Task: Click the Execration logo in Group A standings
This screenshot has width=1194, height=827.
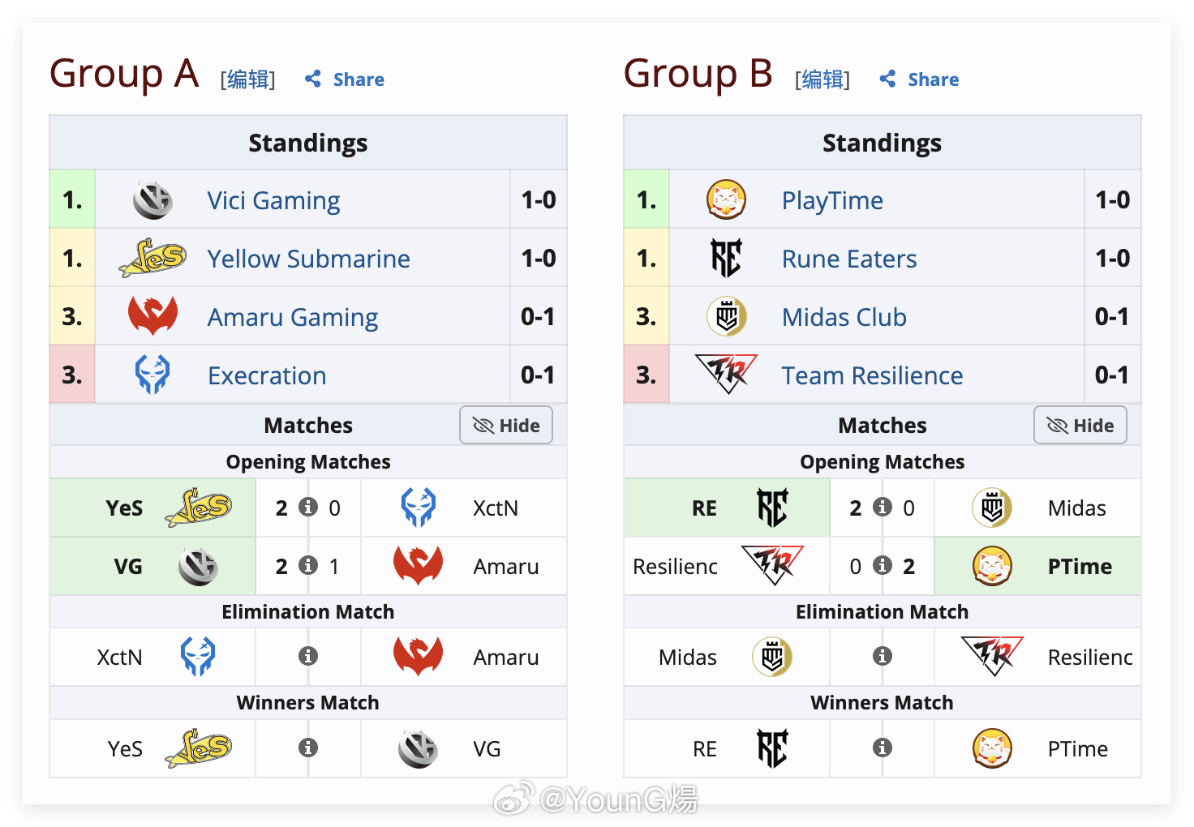Action: pos(152,375)
